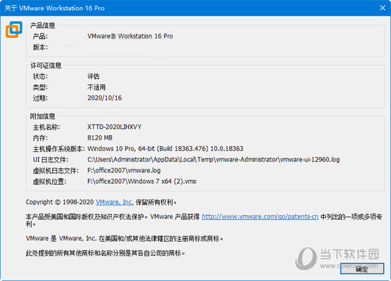Click the VMware Workstation logo icon

pos(14,29)
